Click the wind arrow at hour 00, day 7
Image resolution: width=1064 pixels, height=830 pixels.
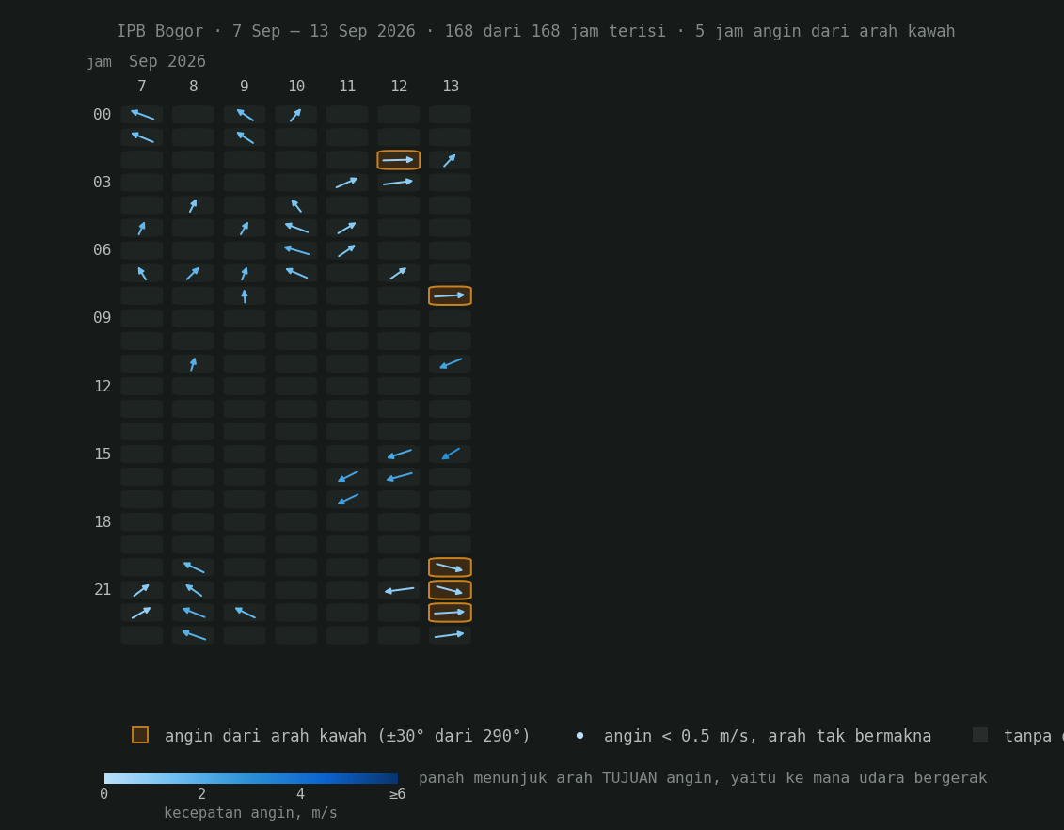142,115
